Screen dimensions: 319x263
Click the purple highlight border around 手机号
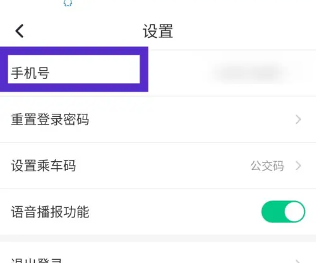pyautogui.click(x=74, y=51)
